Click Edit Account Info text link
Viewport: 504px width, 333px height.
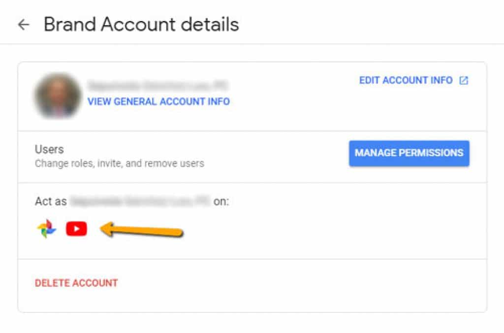coord(406,80)
